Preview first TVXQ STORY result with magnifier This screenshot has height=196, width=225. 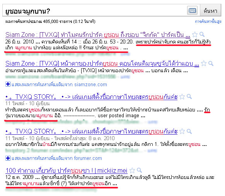[189, 97]
